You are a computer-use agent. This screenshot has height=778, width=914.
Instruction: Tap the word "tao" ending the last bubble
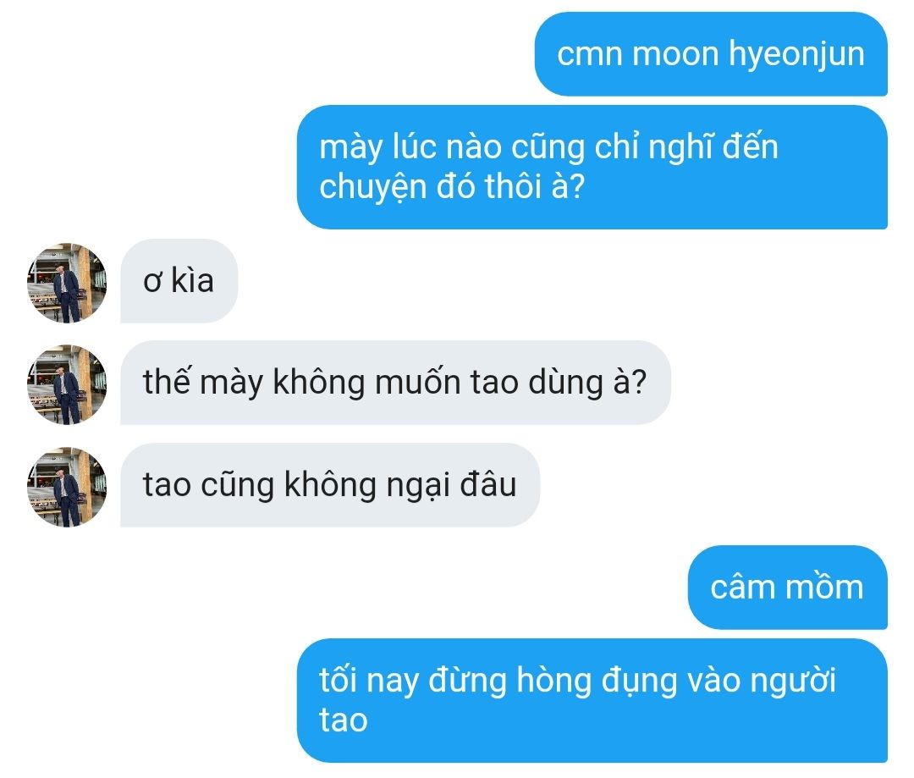point(344,720)
